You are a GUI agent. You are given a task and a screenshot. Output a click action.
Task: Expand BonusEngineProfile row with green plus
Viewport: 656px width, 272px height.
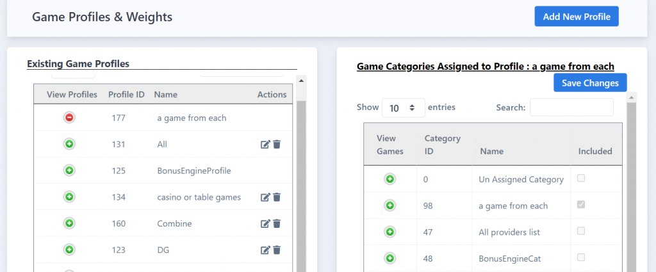69,170
